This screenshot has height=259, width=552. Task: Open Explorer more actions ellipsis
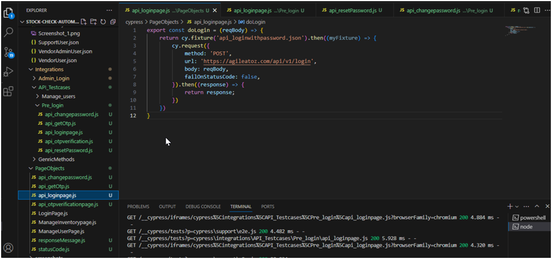click(109, 11)
